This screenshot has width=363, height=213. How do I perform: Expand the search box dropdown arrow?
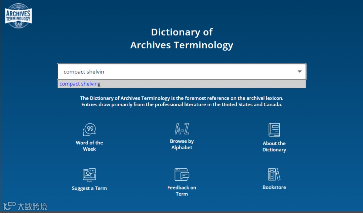click(299, 72)
